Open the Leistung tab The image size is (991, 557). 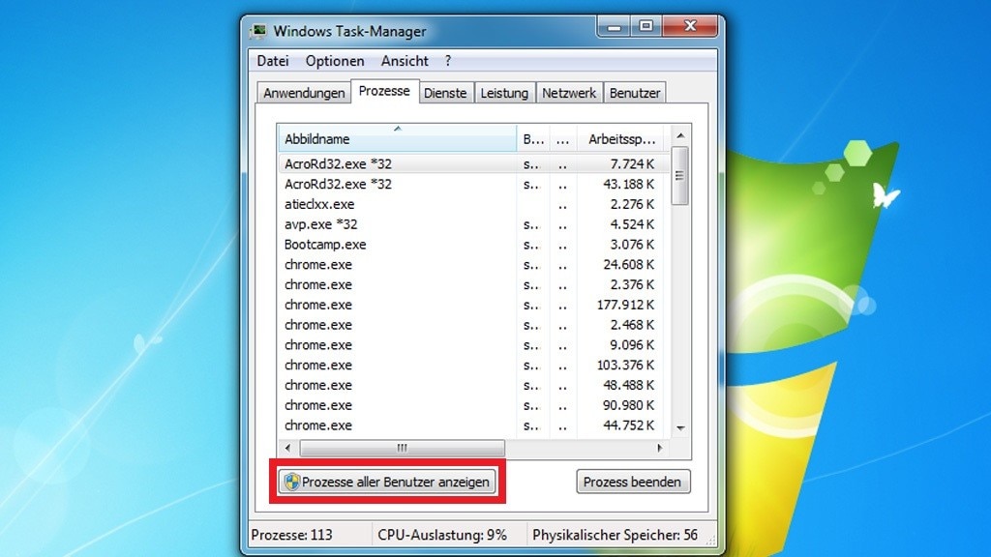click(x=504, y=93)
